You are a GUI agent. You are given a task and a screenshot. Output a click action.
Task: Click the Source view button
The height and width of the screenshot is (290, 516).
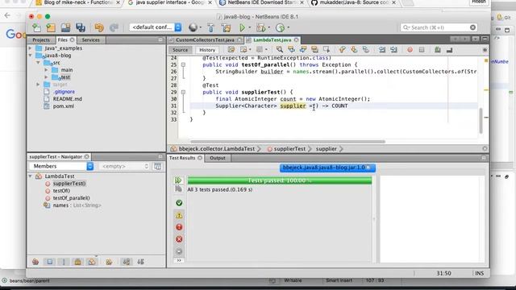point(181,50)
